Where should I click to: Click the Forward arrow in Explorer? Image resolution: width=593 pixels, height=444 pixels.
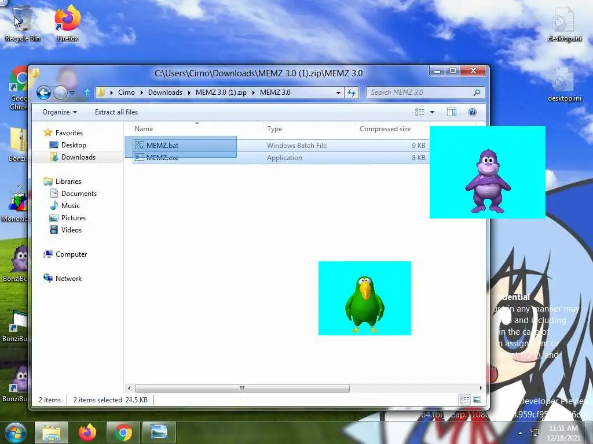[x=60, y=92]
